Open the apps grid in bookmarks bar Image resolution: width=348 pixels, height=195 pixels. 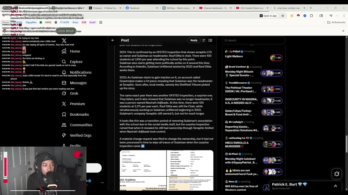(x=101, y=22)
